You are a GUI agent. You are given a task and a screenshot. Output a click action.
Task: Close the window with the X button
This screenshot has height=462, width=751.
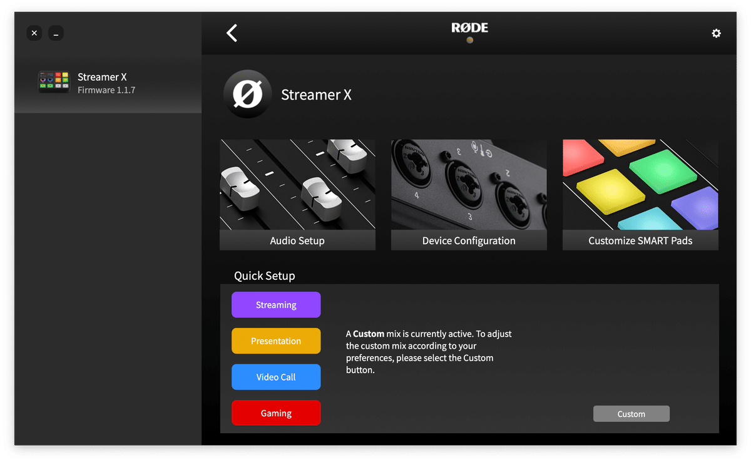click(x=34, y=33)
